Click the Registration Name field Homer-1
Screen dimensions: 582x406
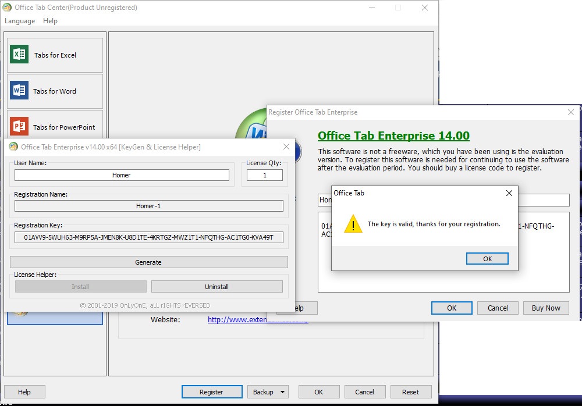148,206
